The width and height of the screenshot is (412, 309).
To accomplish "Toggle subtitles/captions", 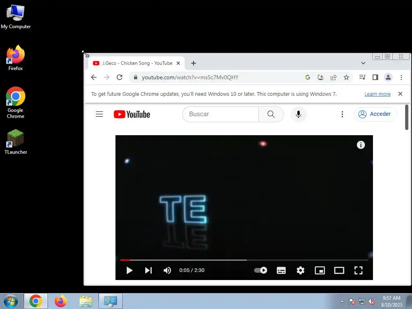I will pos(281,270).
